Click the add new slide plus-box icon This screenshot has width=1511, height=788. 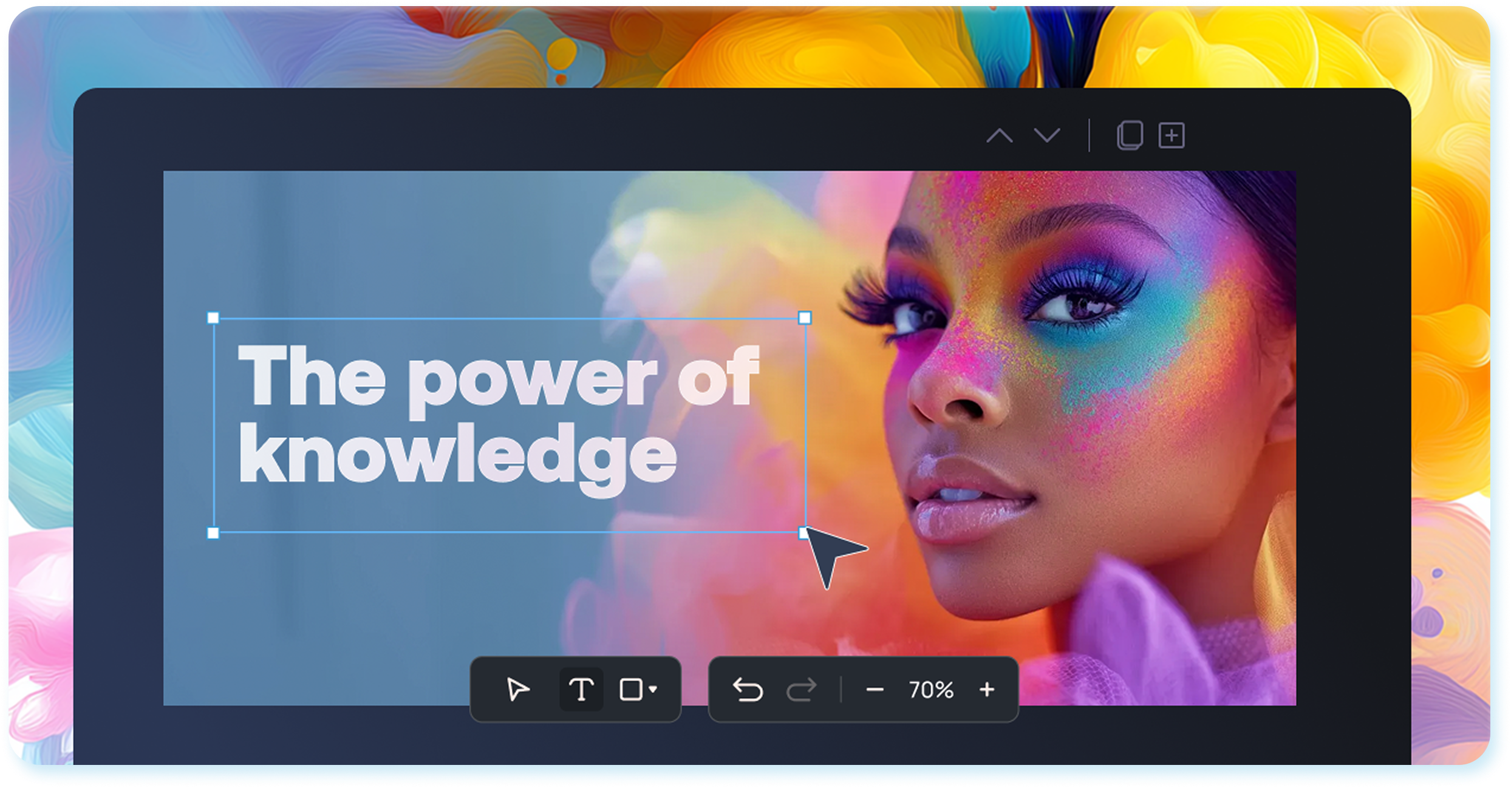tap(1172, 135)
